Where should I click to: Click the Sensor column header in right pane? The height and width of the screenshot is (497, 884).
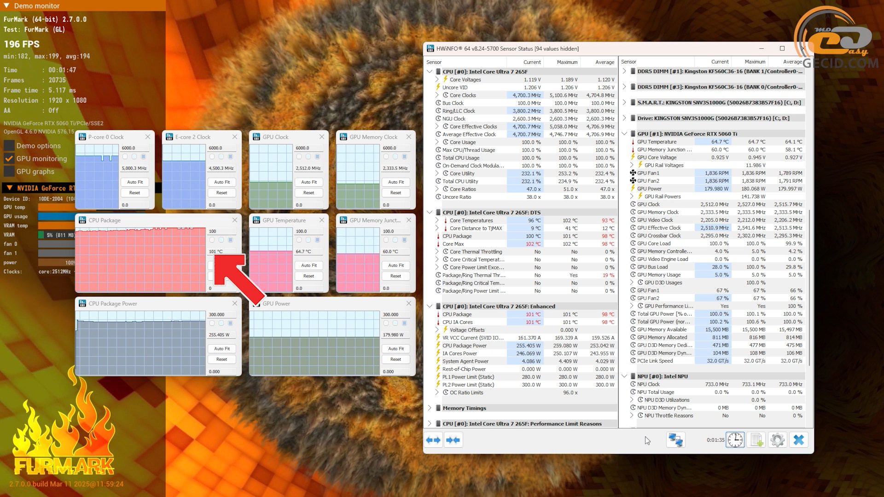click(x=657, y=62)
